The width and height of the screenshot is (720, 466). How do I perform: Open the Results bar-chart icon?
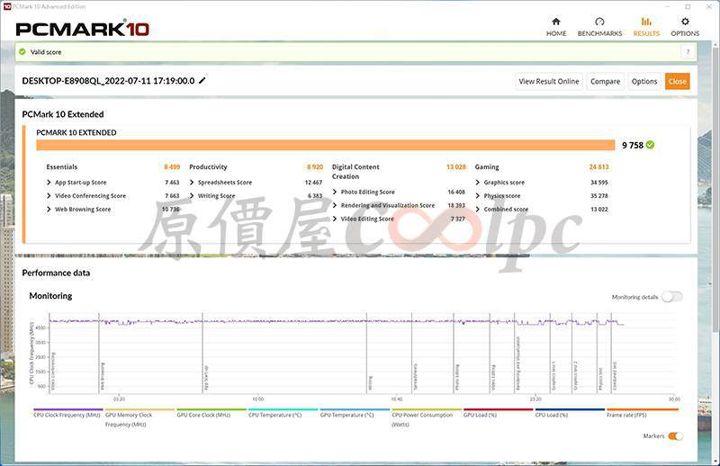[646, 22]
